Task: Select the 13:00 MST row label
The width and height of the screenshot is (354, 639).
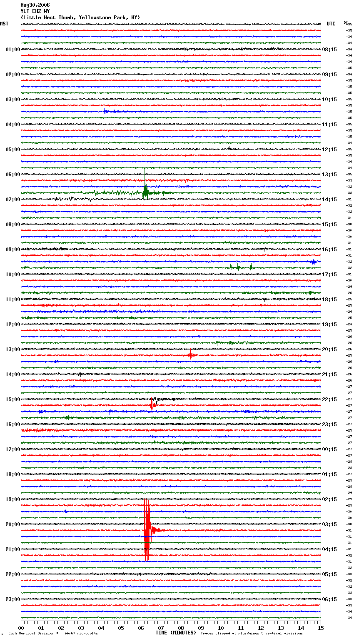Action: (12, 349)
